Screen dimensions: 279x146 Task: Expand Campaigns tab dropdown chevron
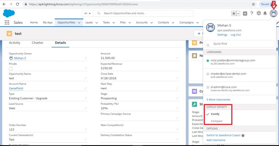click(x=198, y=23)
